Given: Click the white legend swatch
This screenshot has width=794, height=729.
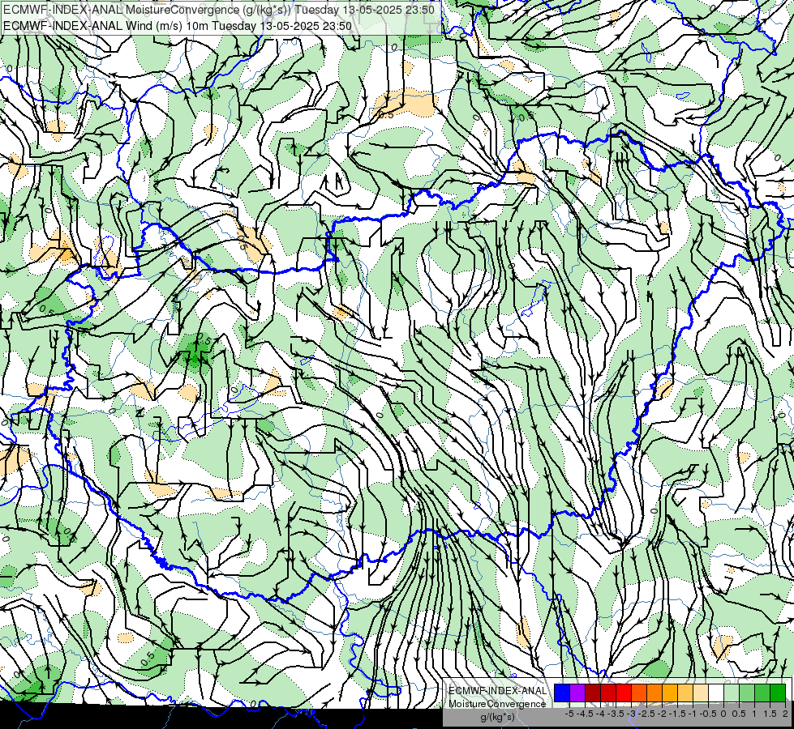Looking at the screenshot, I should [x=716, y=693].
